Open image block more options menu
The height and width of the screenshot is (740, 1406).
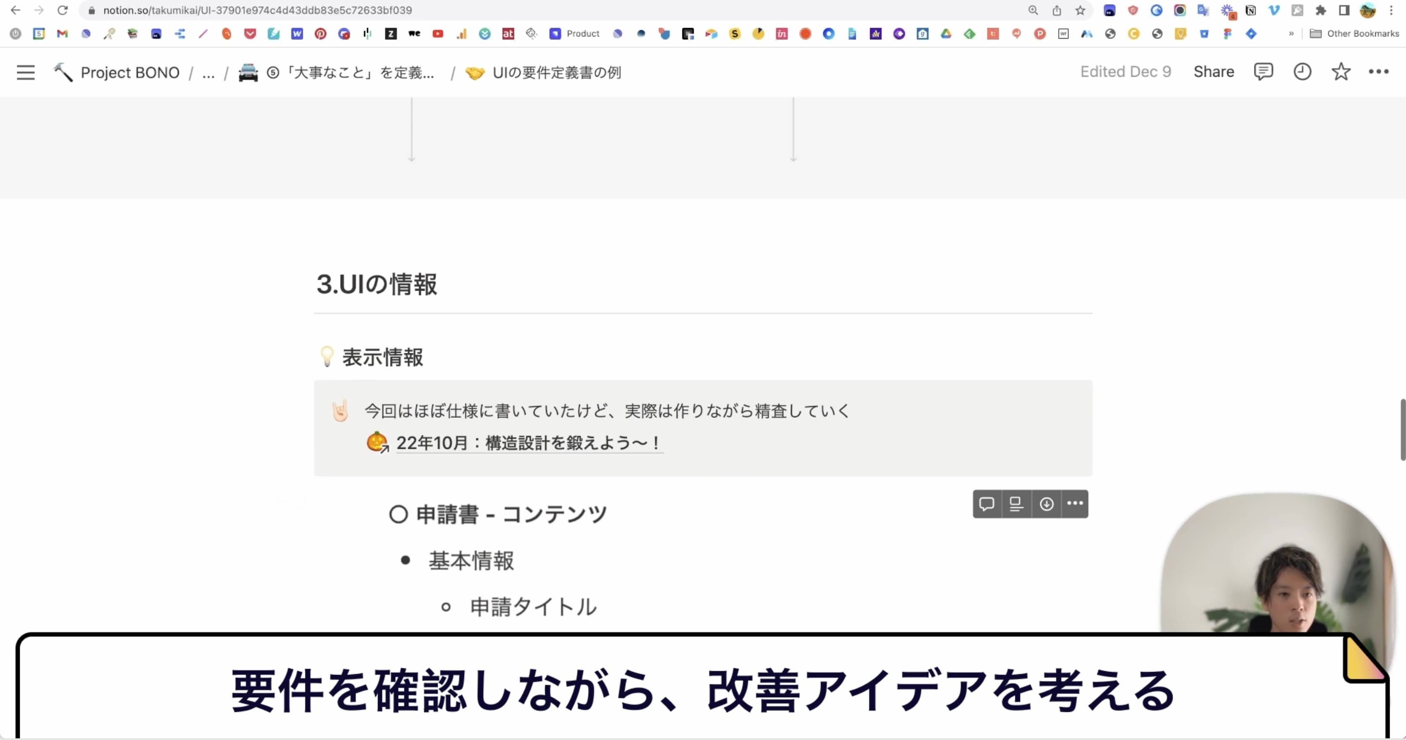[x=1075, y=503]
